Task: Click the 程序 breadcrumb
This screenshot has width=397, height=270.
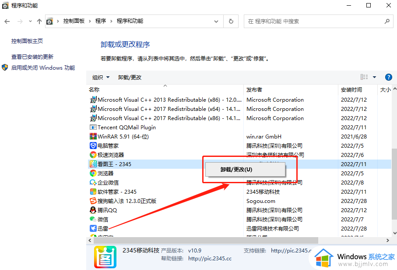Action: 101,21
